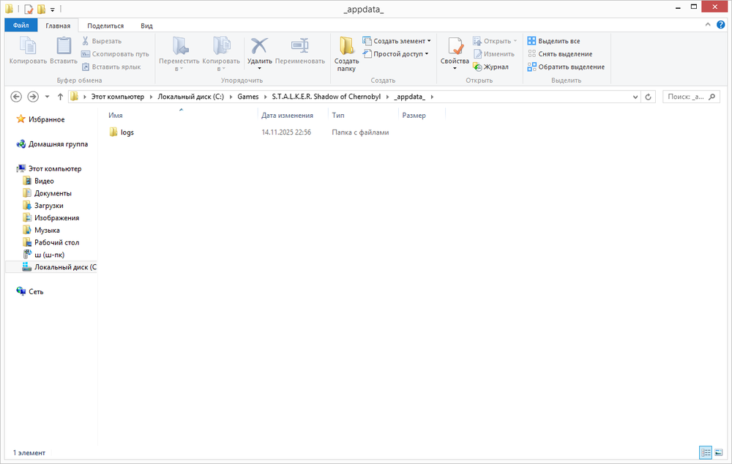Click the search field Поиск

point(688,96)
